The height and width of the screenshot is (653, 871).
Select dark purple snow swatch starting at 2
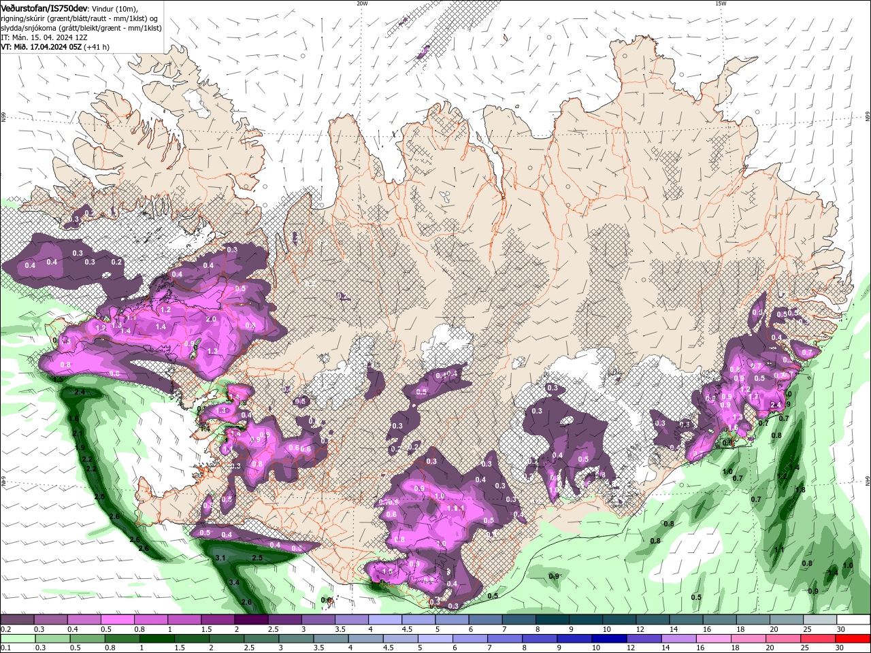tap(252, 620)
